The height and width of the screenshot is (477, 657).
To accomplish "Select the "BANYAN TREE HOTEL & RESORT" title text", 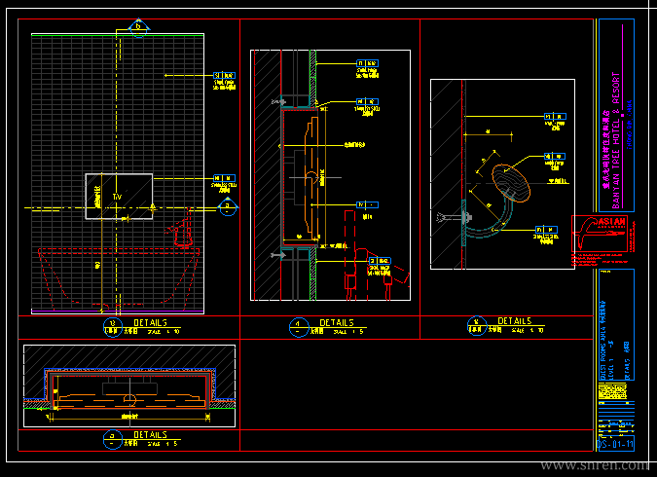I will point(615,140).
